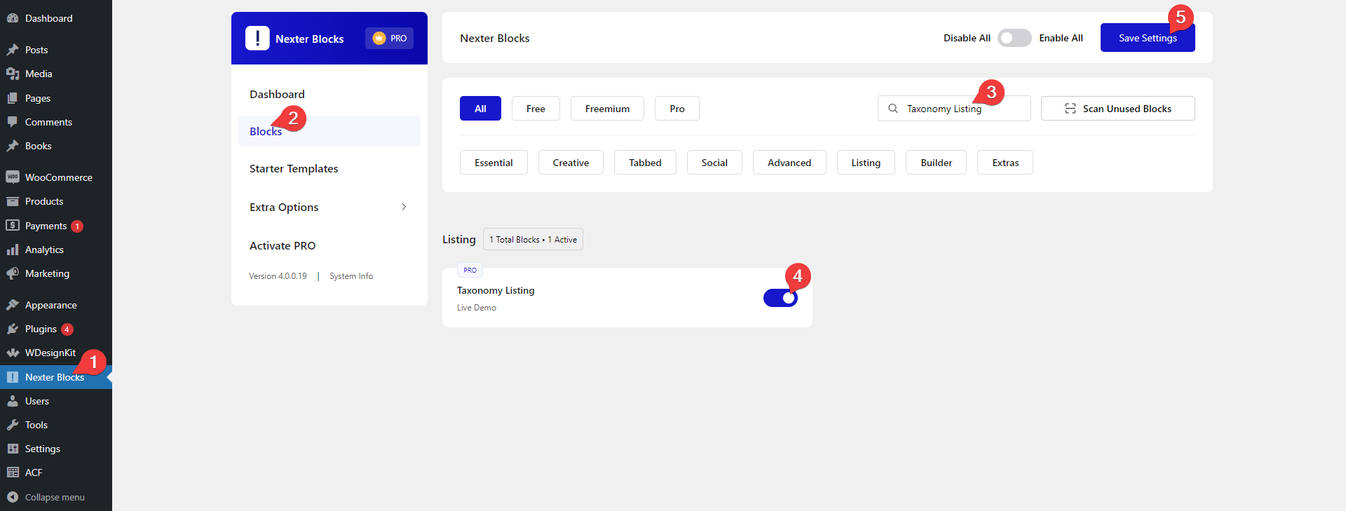Disable the Taxonomy Listing block toggle

pyautogui.click(x=780, y=298)
